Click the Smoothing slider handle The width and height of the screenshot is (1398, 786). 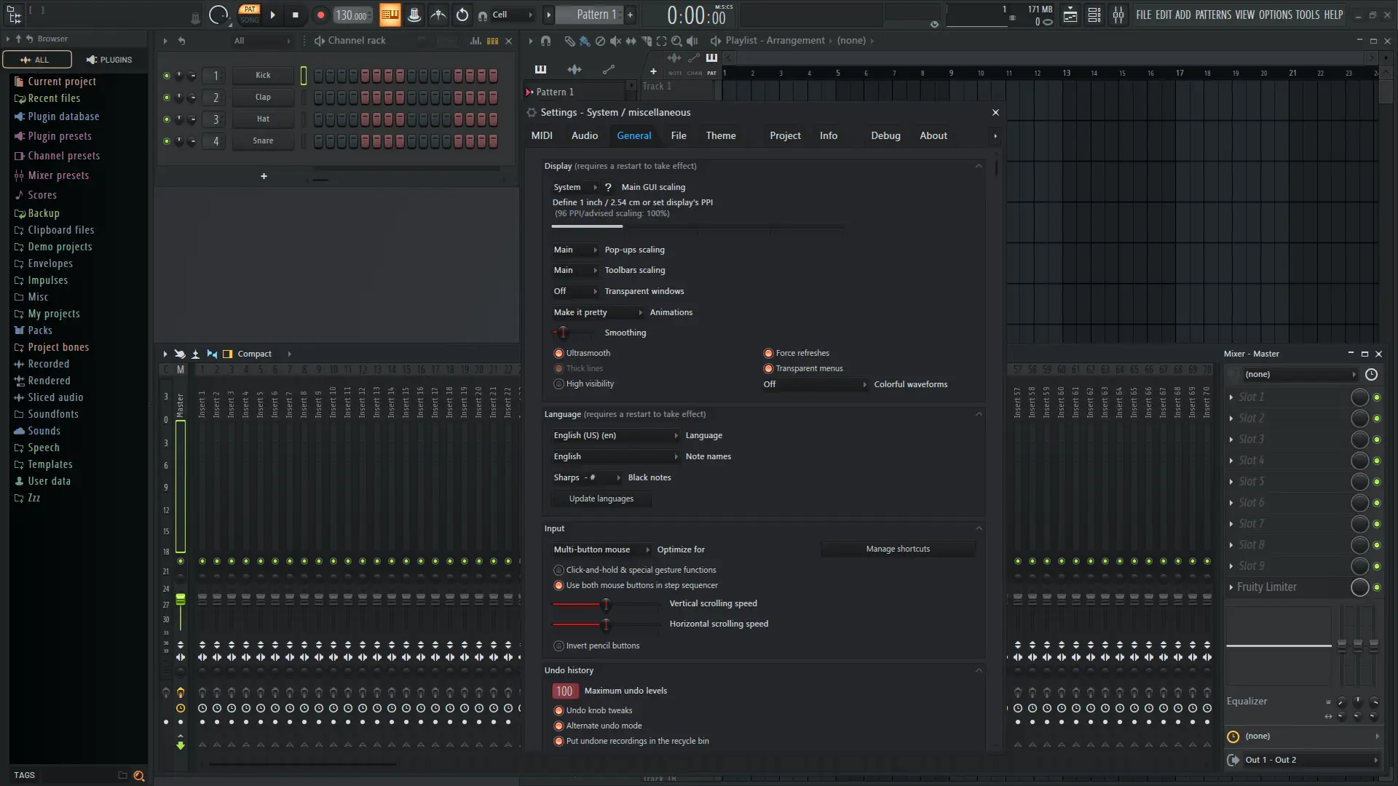564,333
